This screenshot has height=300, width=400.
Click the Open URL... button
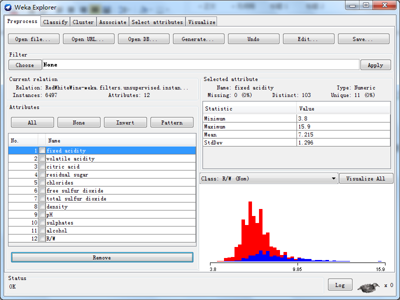pos(88,39)
